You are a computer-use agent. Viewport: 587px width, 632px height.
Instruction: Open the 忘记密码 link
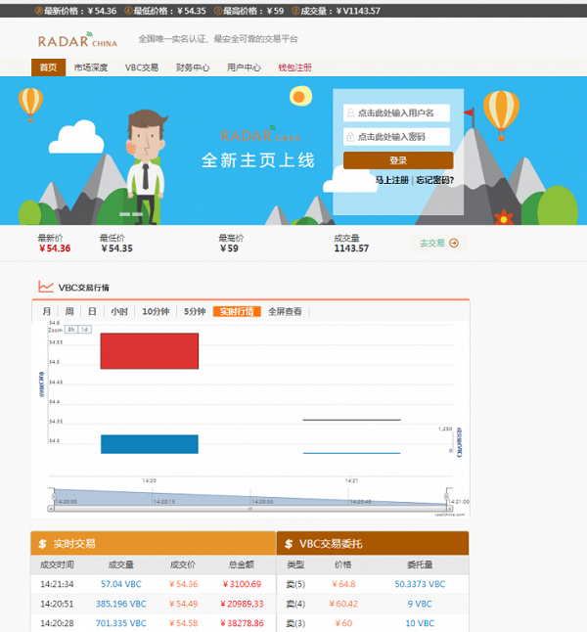(x=434, y=180)
